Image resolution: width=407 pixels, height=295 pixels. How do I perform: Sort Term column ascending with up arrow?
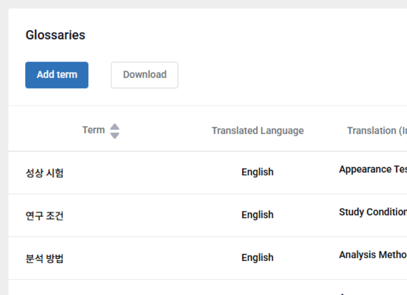pyautogui.click(x=115, y=127)
